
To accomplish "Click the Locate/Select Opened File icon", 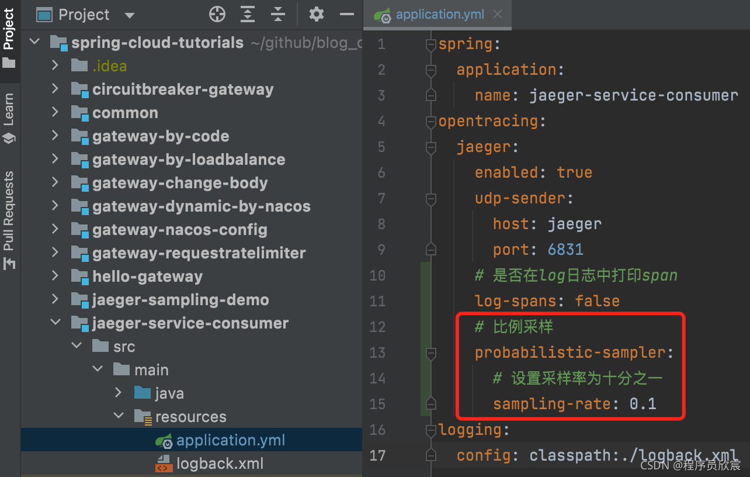I will (217, 15).
